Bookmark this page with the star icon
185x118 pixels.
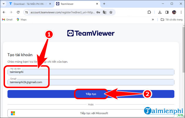[x=111, y=12]
